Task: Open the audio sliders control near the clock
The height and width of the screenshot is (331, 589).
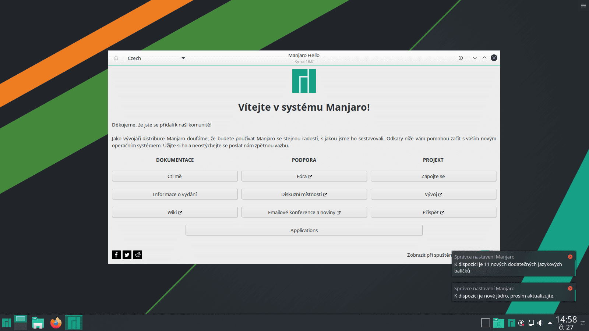Action: 583,323
